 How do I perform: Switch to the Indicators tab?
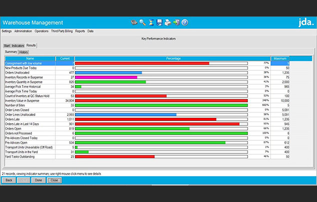click(x=18, y=46)
